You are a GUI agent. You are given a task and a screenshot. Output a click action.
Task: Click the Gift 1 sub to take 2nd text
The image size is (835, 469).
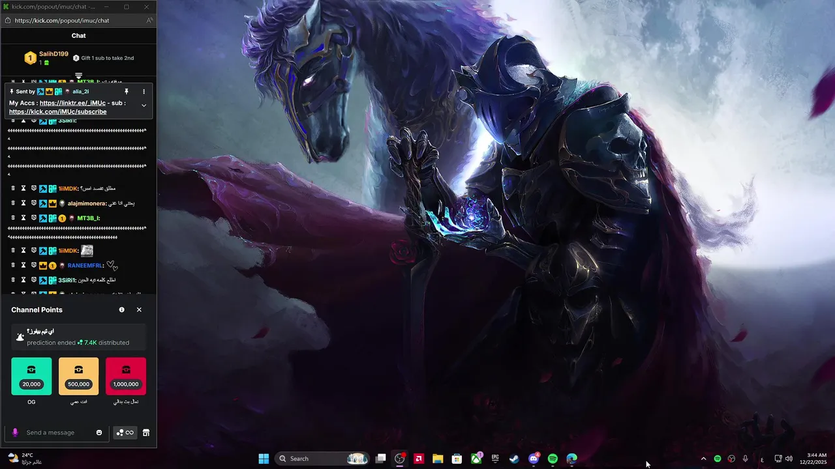tap(108, 58)
